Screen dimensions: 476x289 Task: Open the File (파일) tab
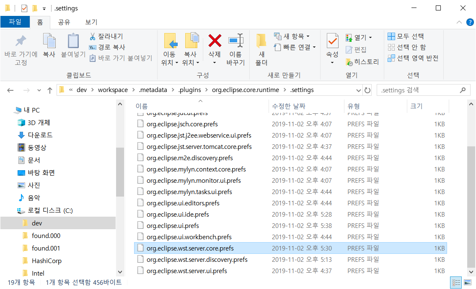point(15,22)
